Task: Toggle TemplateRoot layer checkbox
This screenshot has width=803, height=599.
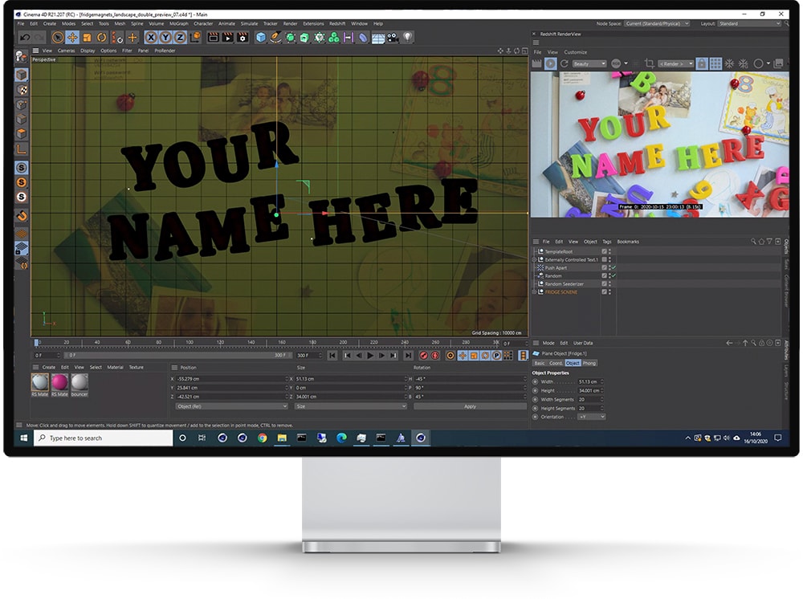Action: click(x=605, y=252)
